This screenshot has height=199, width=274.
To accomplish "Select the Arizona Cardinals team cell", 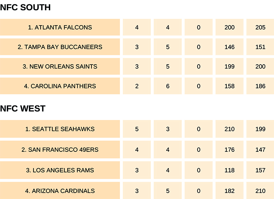I will pos(60,191).
